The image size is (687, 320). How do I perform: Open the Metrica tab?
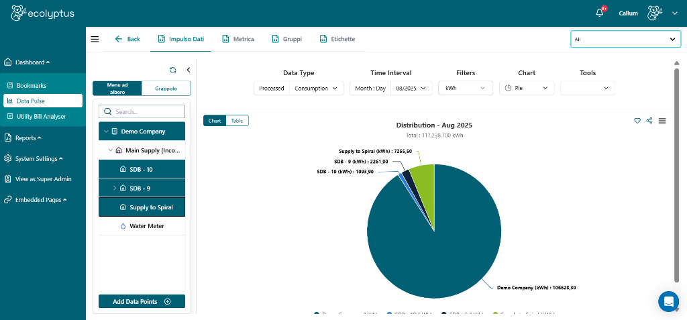click(237, 39)
